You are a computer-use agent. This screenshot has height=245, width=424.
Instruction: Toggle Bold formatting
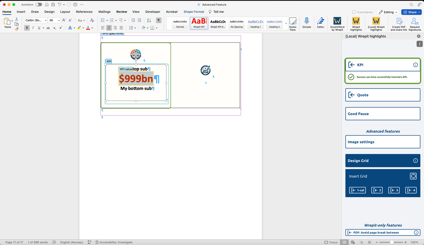click(27, 28)
